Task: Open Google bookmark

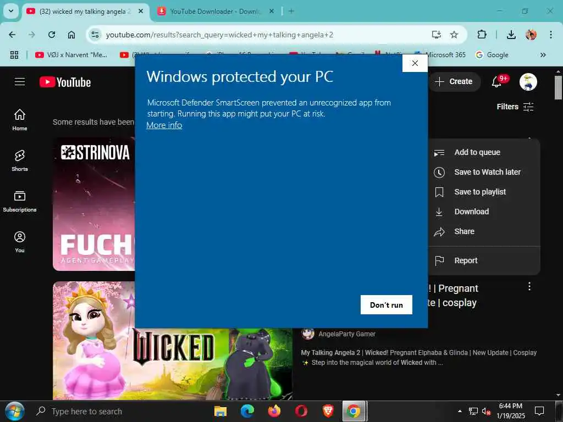Action: [492, 55]
